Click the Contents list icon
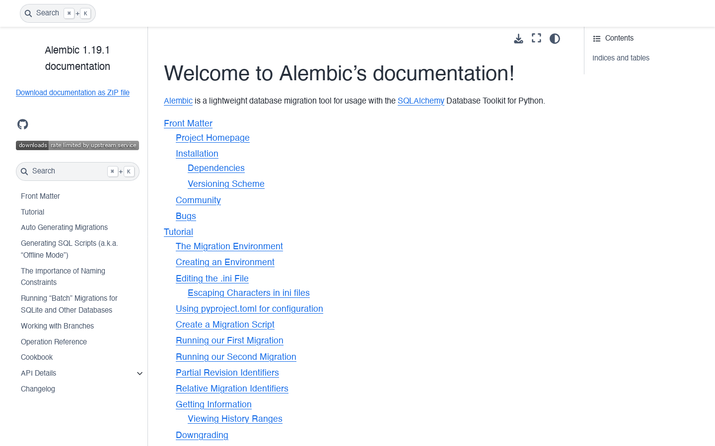The width and height of the screenshot is (715, 446). [x=597, y=39]
